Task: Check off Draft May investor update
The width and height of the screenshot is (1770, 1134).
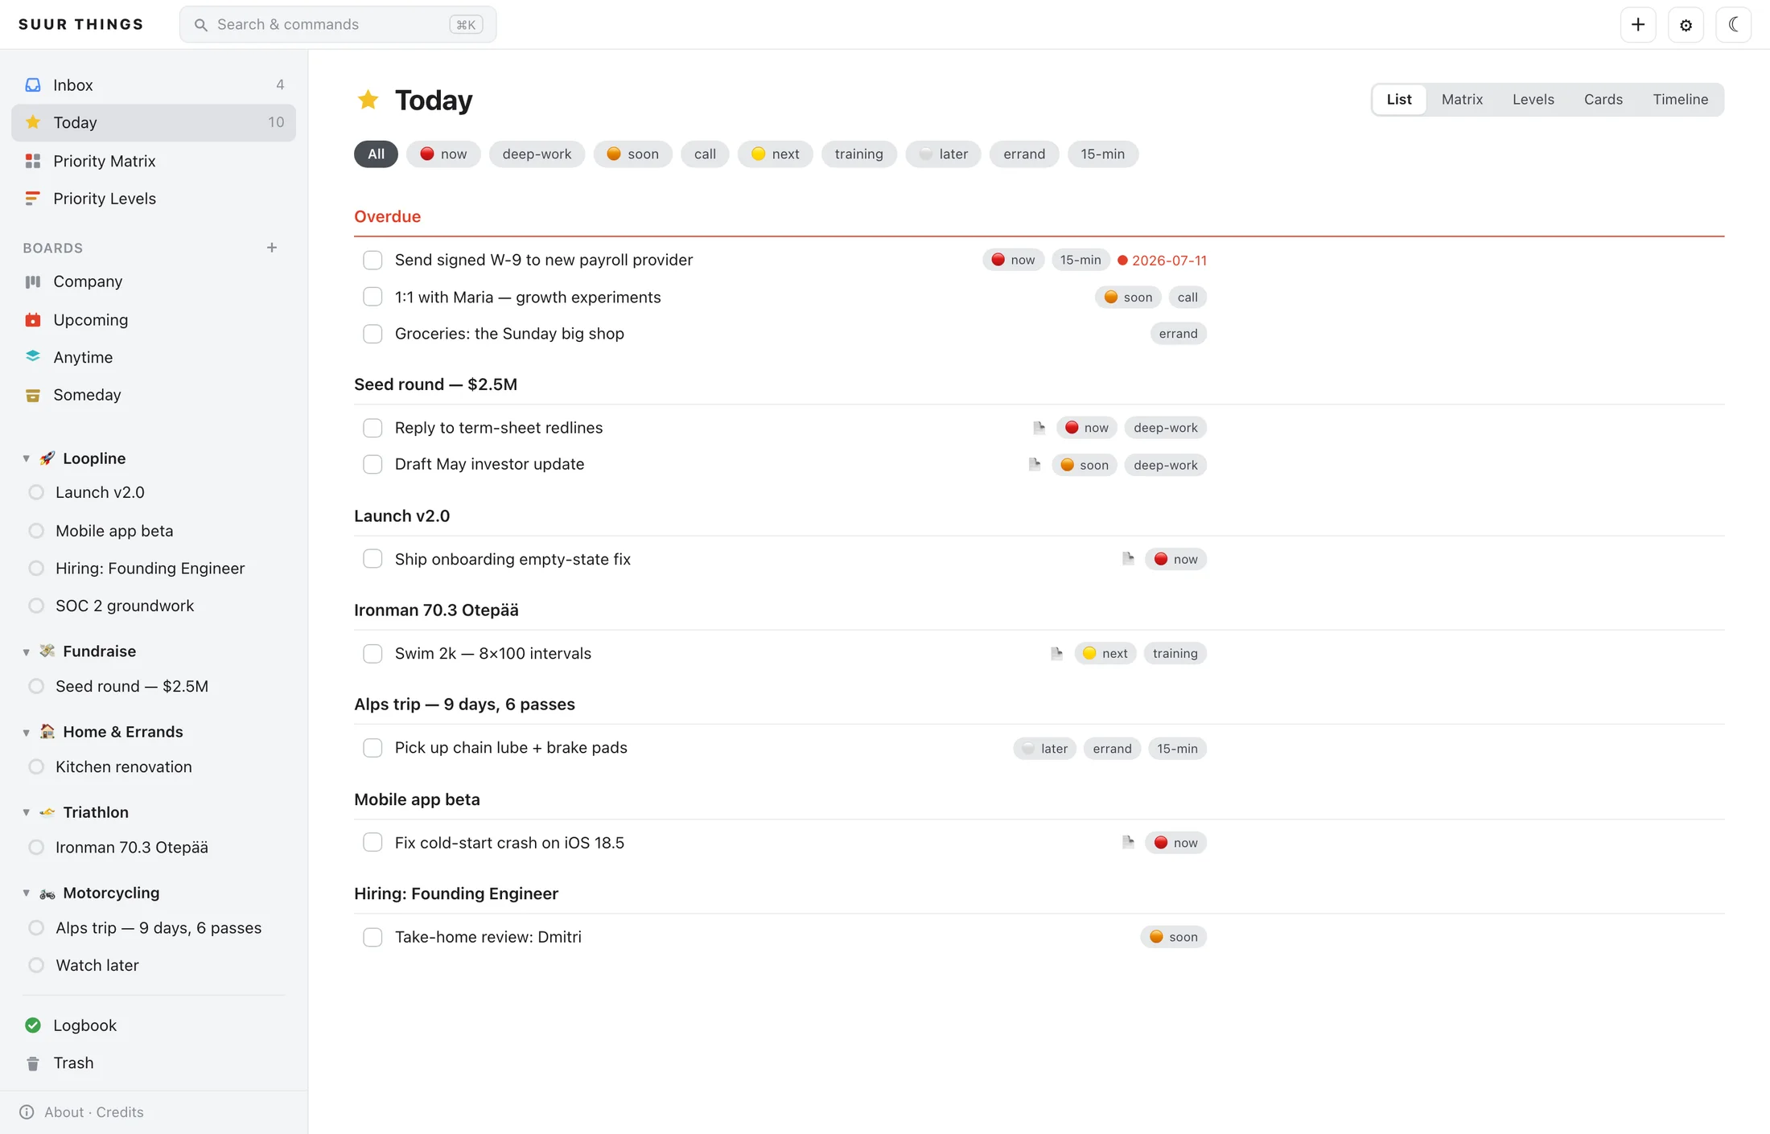Action: click(373, 464)
